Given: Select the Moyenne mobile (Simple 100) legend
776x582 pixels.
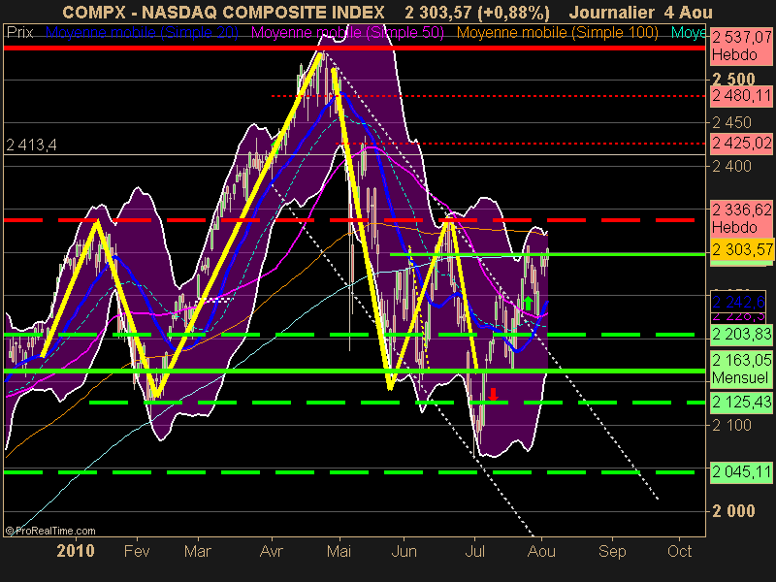Looking at the screenshot, I should (x=557, y=33).
